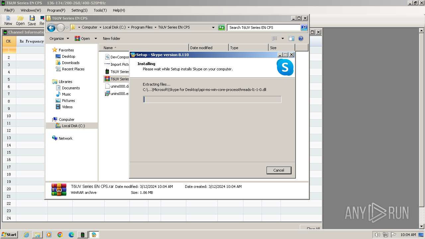Cancel the Skype setup installation
The image size is (425, 239).
(279, 170)
